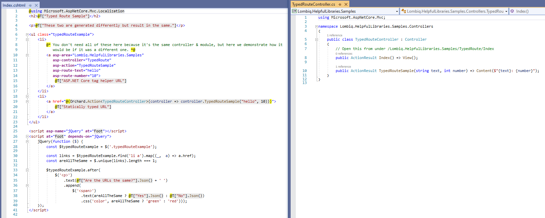The image size is (545, 218).
Task: Close the TypedRouteController.cs tab
Action: coord(346,4)
